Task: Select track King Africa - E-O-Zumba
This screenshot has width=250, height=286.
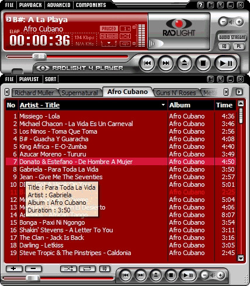Action: [x=121, y=147]
